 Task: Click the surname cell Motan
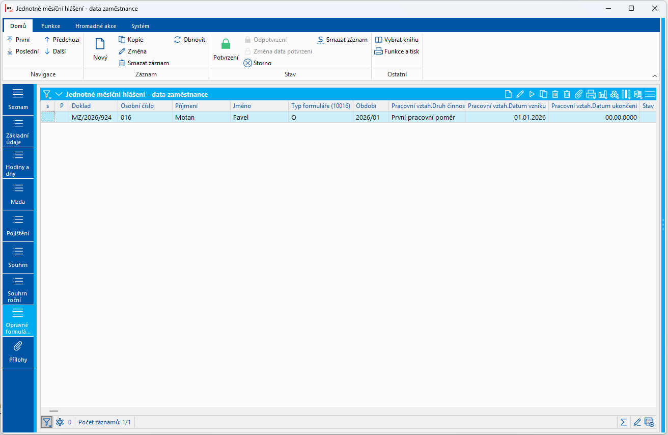201,117
